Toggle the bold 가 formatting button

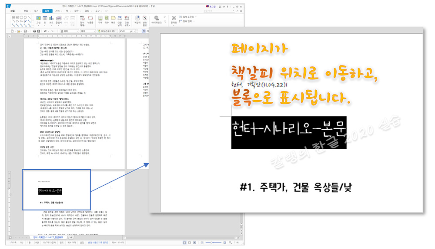click(x=144, y=31)
